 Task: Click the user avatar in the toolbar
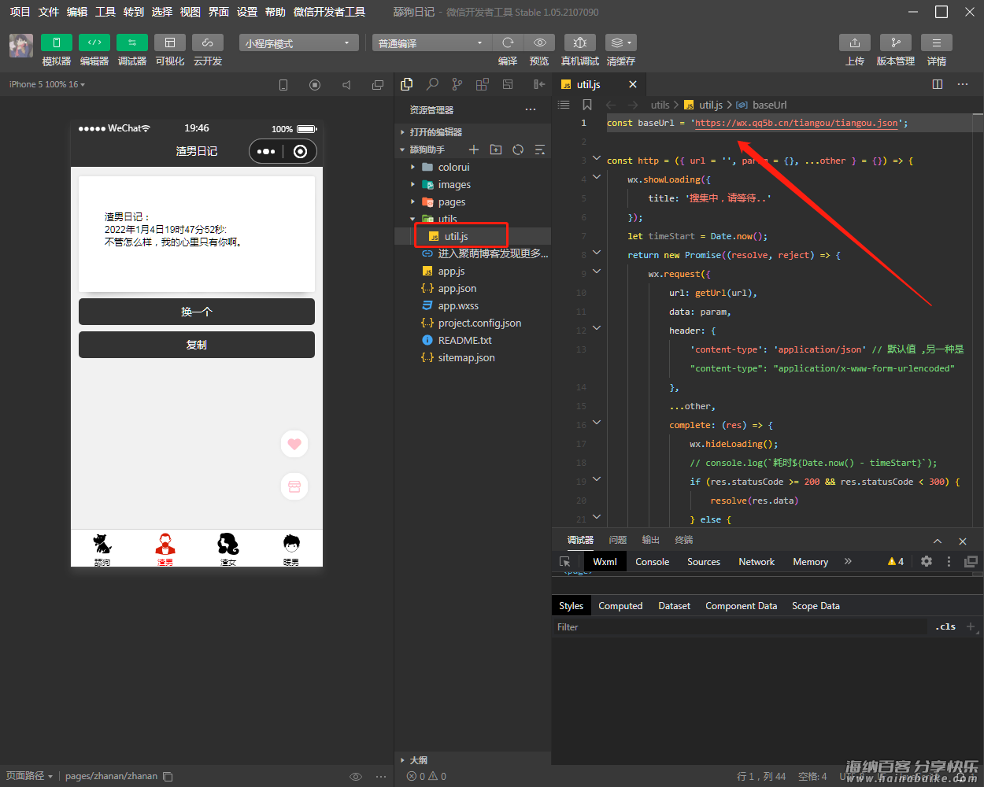click(21, 46)
